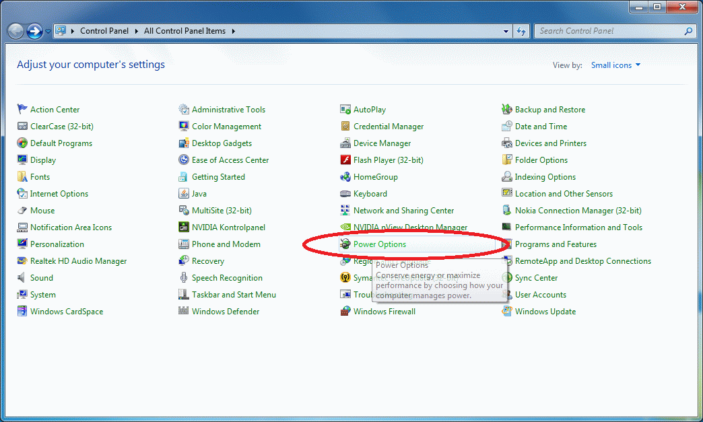Open the Device Manager link
The height and width of the screenshot is (422, 703).
(x=382, y=143)
